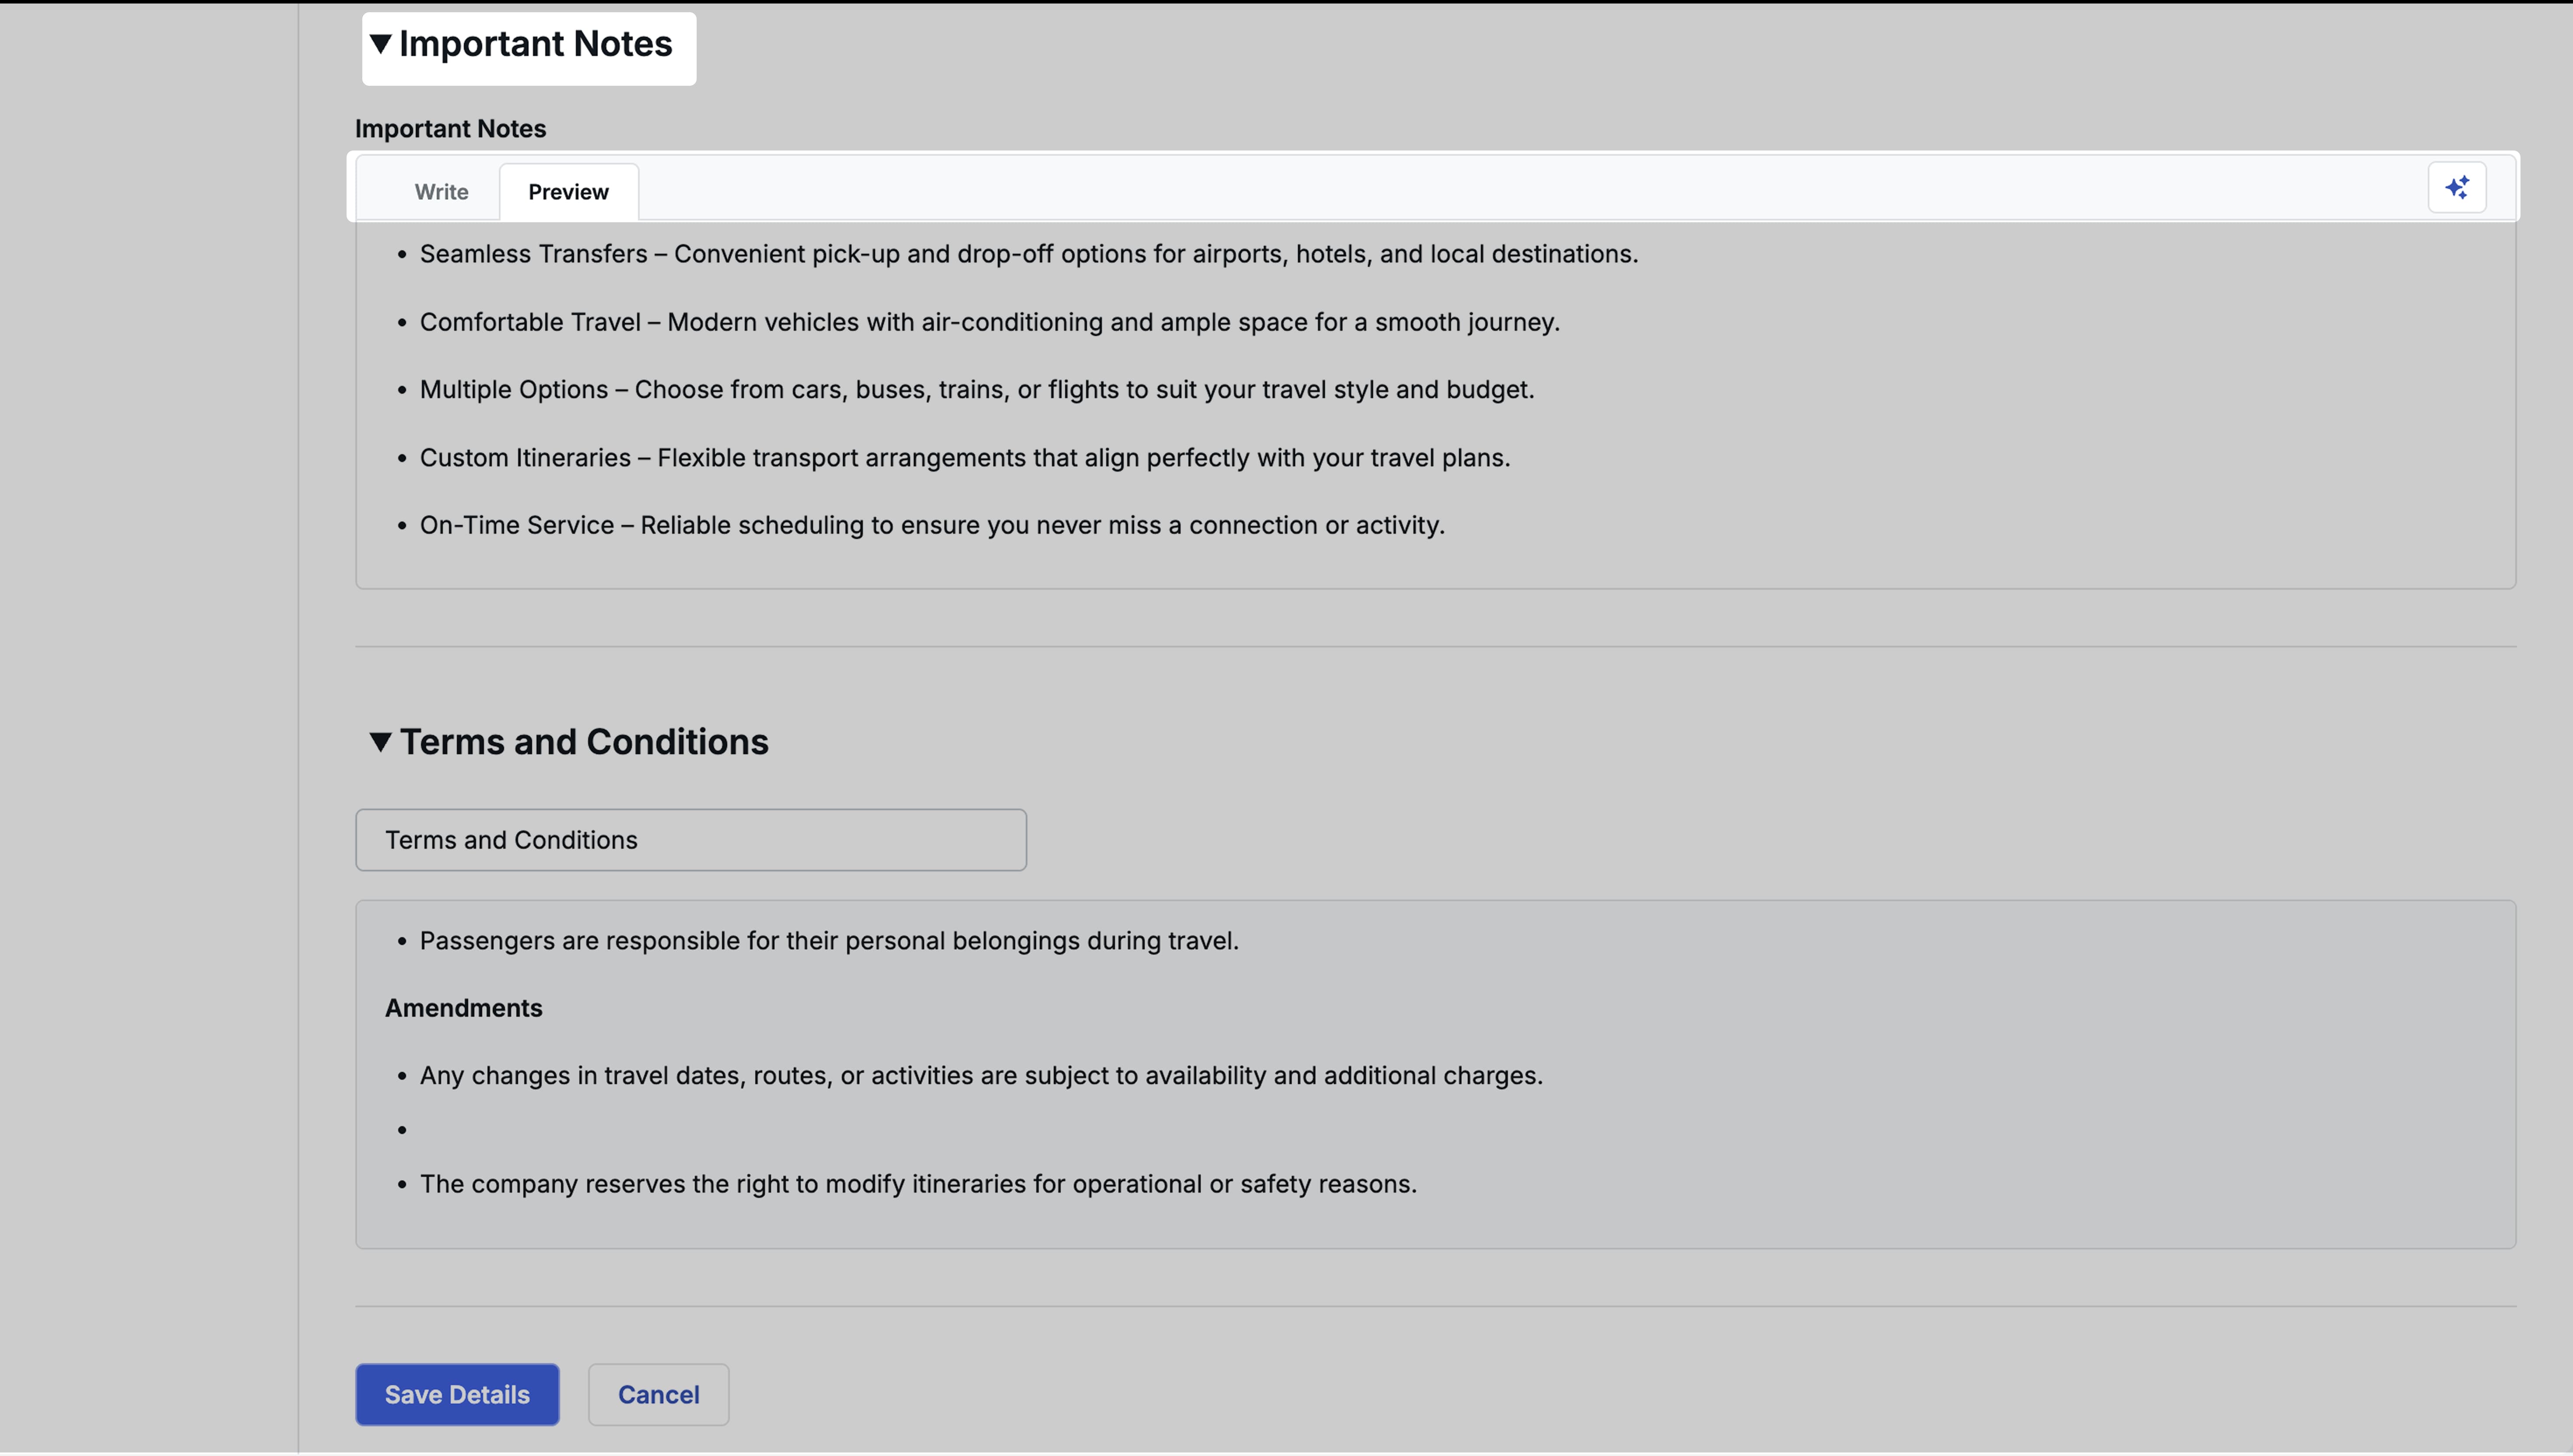Image resolution: width=2573 pixels, height=1456 pixels.
Task: Click the Save Details button
Action: point(456,1394)
